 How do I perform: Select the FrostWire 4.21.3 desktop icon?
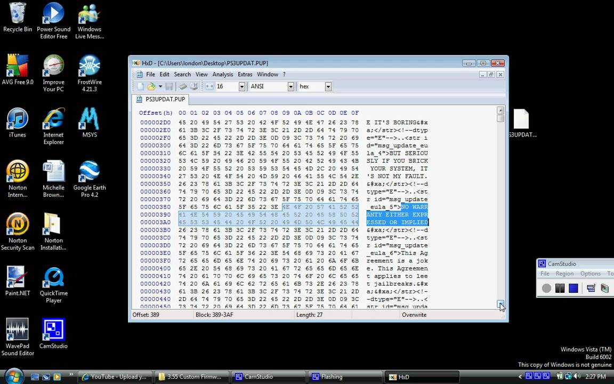pos(90,73)
